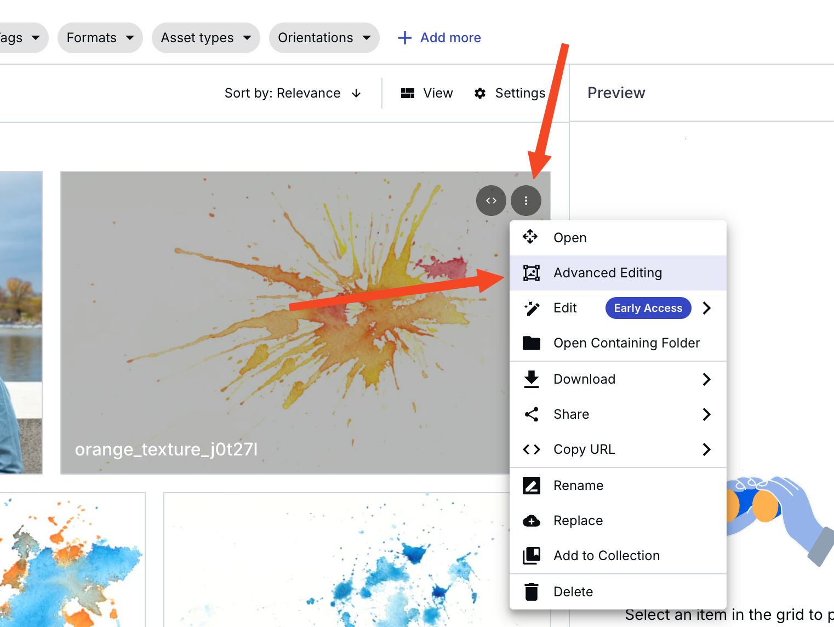
Task: Change Sort by Relevance order
Action: tap(293, 93)
